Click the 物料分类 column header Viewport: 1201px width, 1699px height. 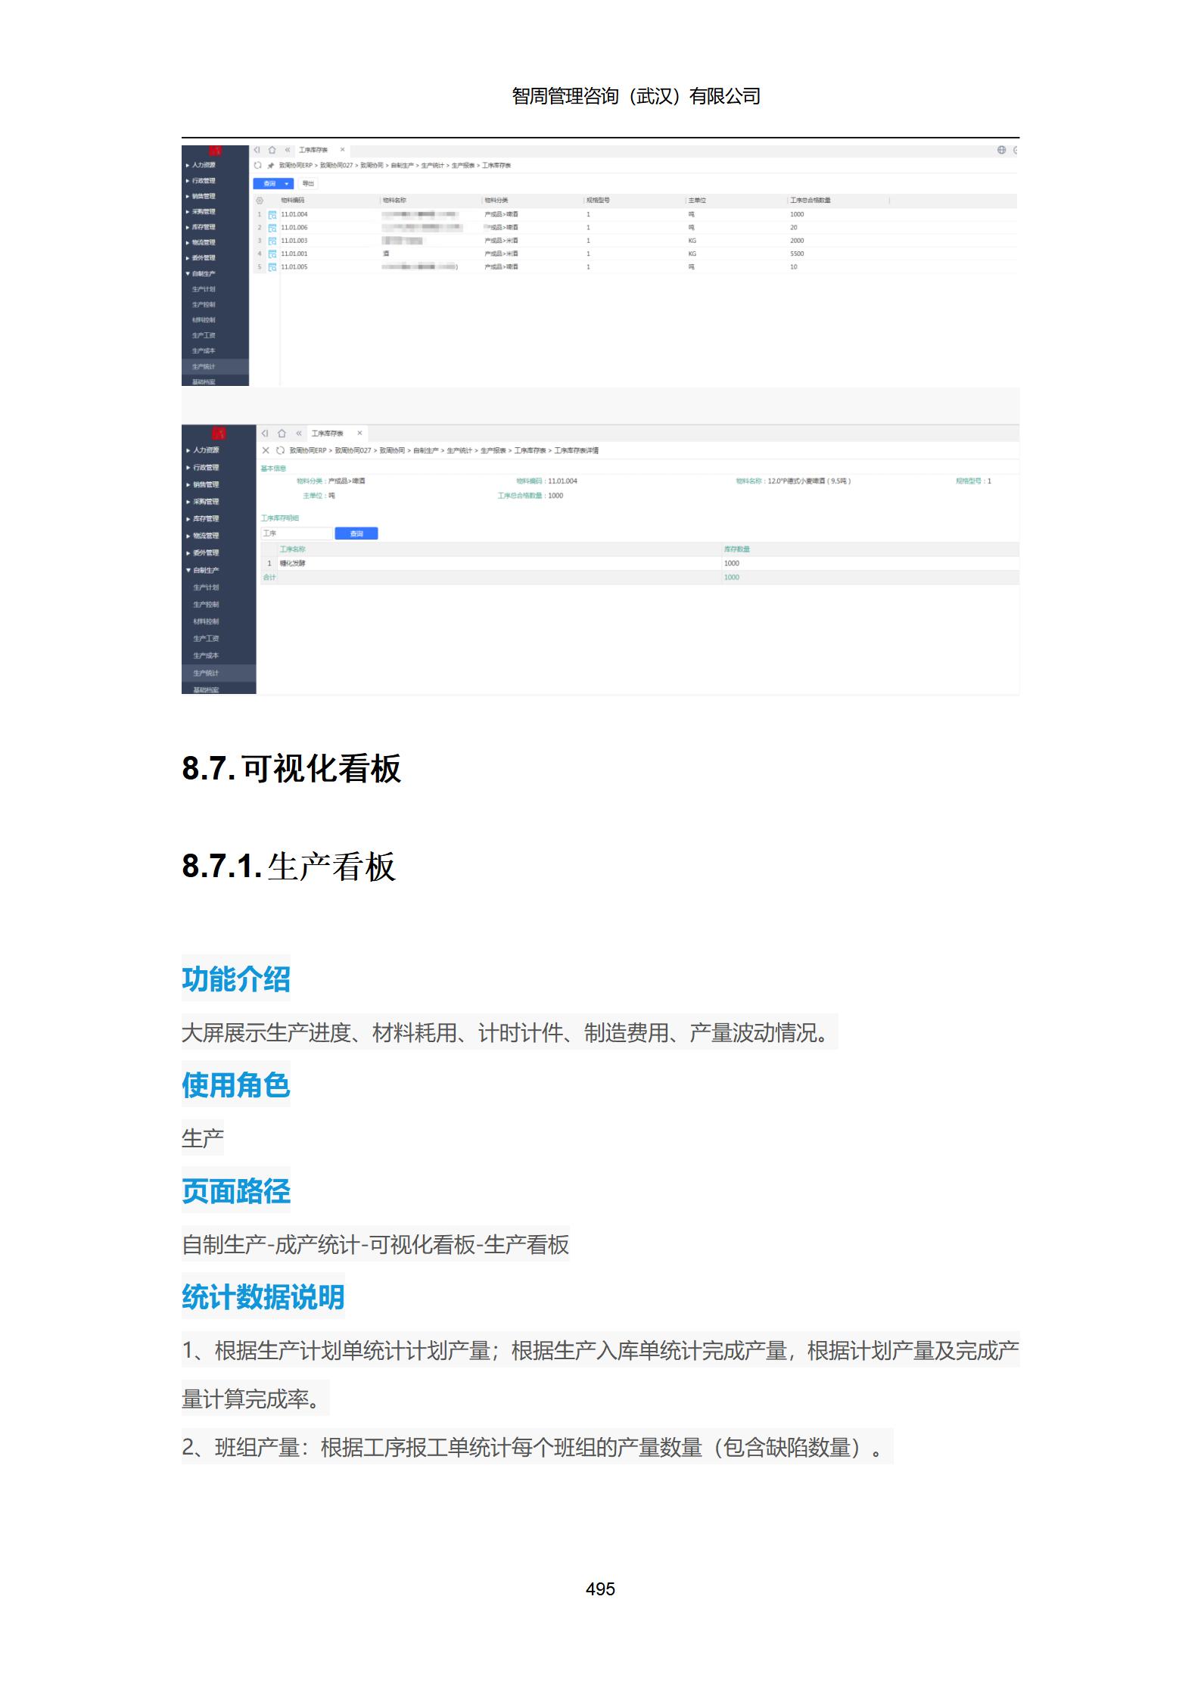496,201
